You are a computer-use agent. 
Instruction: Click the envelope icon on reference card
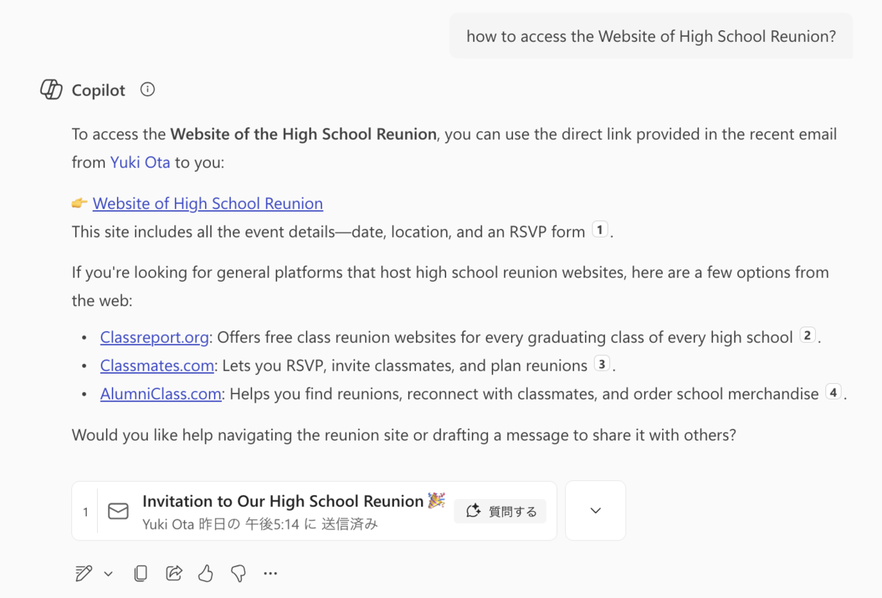(x=118, y=511)
